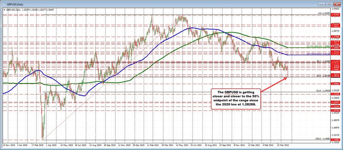343x150 pixels.
Task: Click the 8 Nov 2021 date label
Action: point(240,145)
